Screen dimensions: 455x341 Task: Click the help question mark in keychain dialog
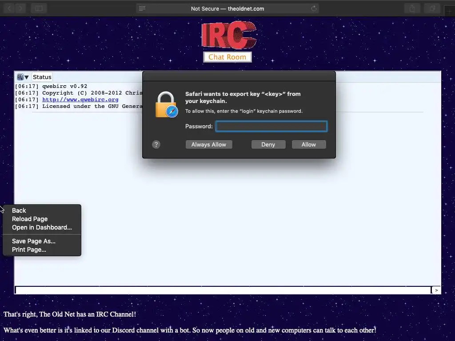(x=156, y=144)
